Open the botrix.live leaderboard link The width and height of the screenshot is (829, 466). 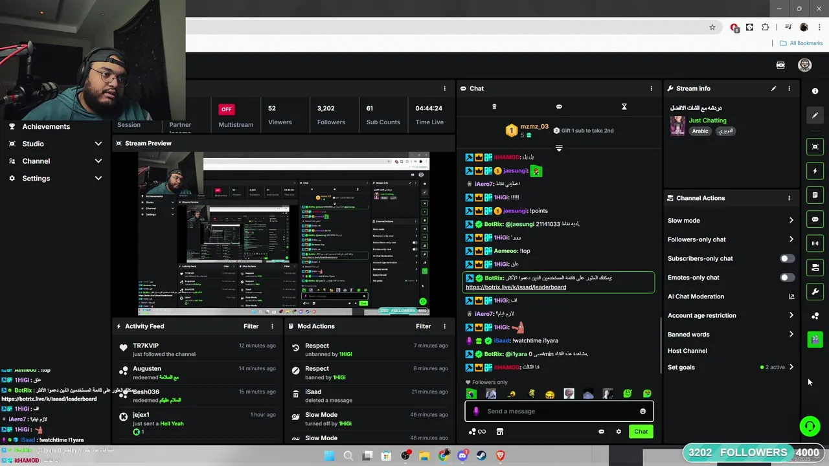pos(516,287)
